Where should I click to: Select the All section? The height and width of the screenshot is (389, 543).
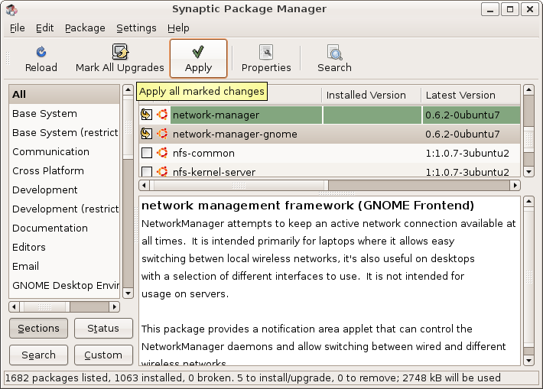(64, 94)
